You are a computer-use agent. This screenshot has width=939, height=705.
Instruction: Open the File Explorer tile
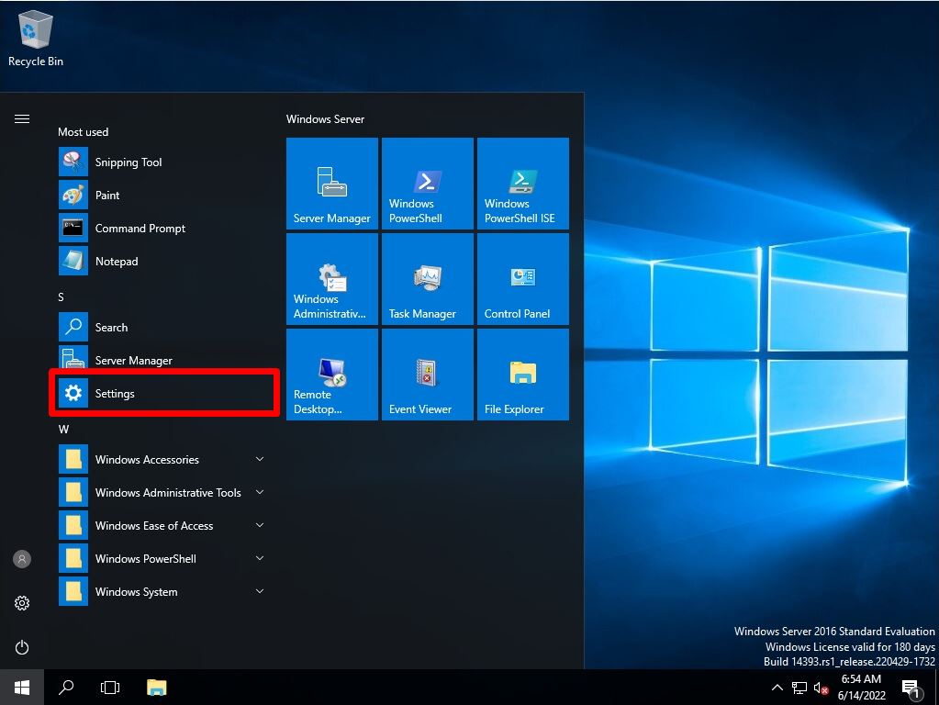523,375
